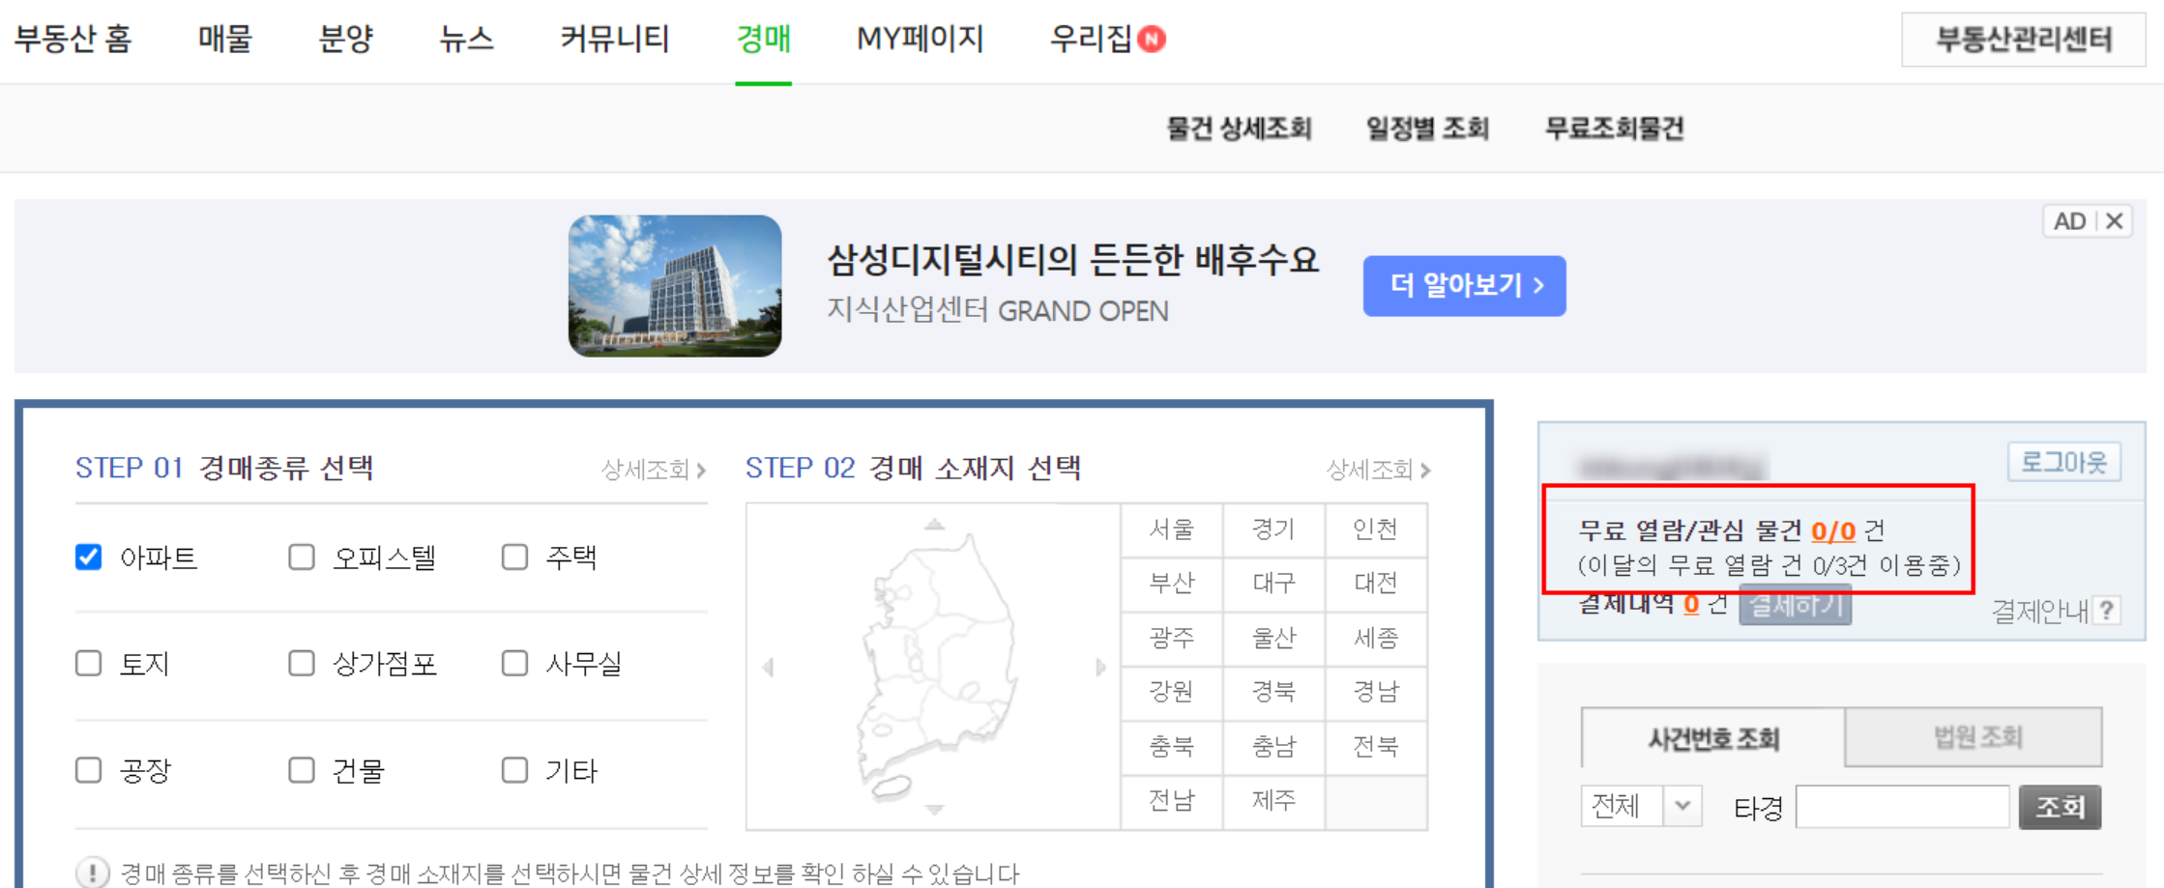Check the 공장 checkbox
2164x888 pixels.
pos(88,769)
